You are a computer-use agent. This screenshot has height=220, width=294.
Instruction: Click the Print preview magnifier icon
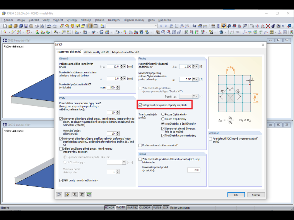coord(42,26)
